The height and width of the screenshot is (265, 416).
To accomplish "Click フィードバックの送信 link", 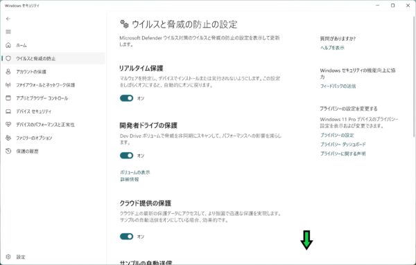I will point(338,86).
